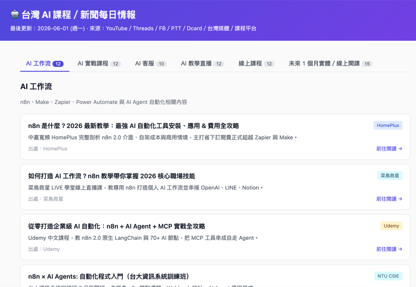The image size is (416, 287).
Task: Click the source line 出處：菜鳥救星
Action: 46,199
